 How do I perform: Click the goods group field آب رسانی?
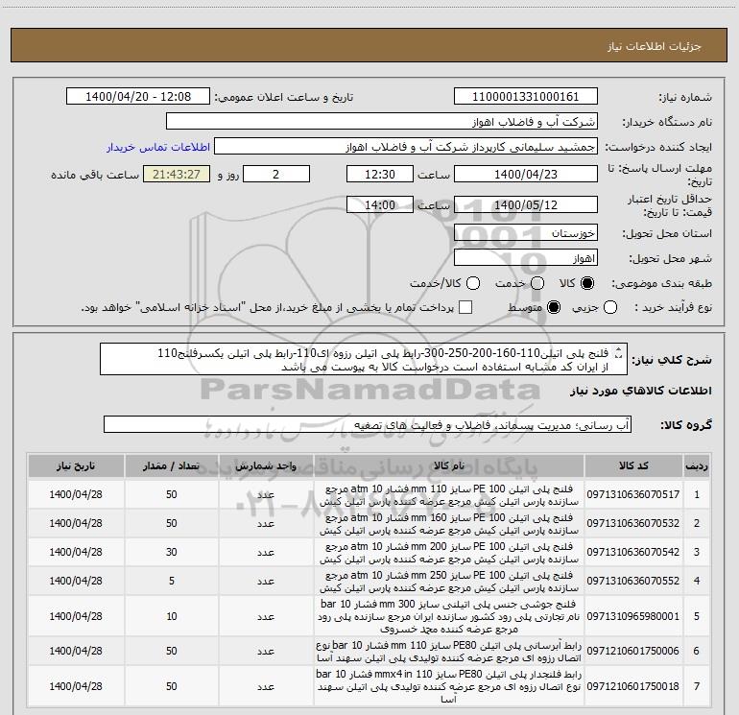(x=368, y=424)
